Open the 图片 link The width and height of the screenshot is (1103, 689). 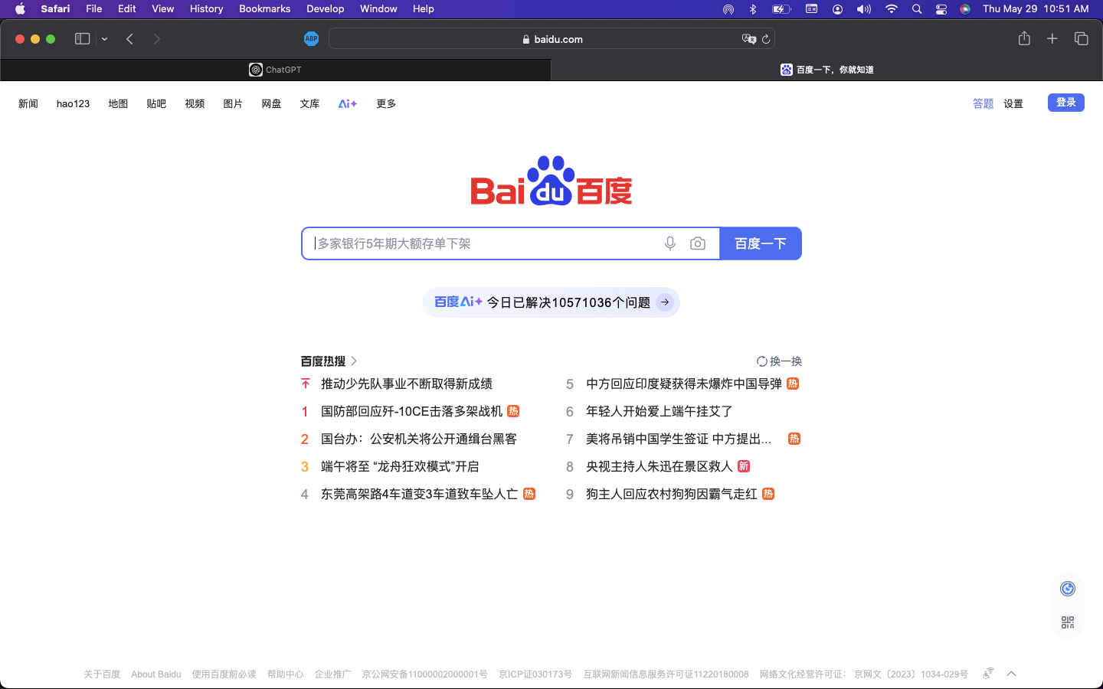(x=233, y=103)
